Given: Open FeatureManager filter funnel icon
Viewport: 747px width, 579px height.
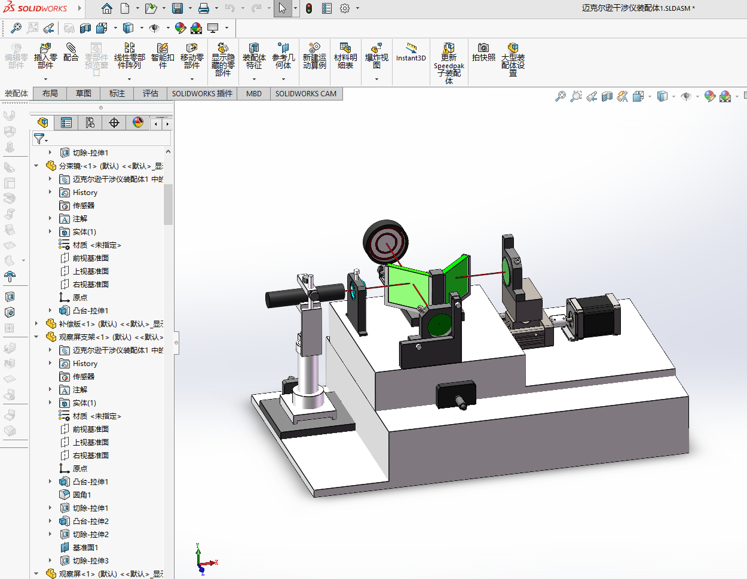Looking at the screenshot, I should click(39, 139).
